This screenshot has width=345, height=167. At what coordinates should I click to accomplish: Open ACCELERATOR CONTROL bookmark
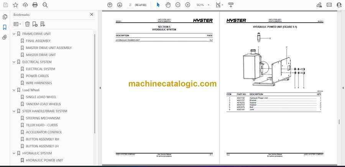point(44,132)
